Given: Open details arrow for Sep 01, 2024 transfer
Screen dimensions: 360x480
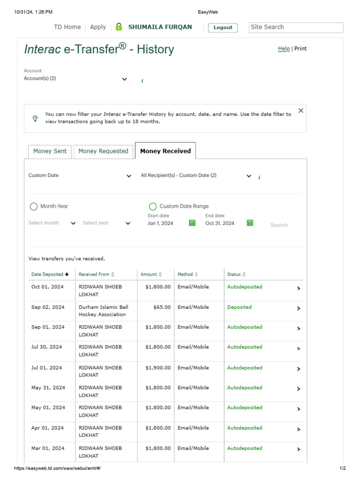Looking at the screenshot, I should (299, 329).
